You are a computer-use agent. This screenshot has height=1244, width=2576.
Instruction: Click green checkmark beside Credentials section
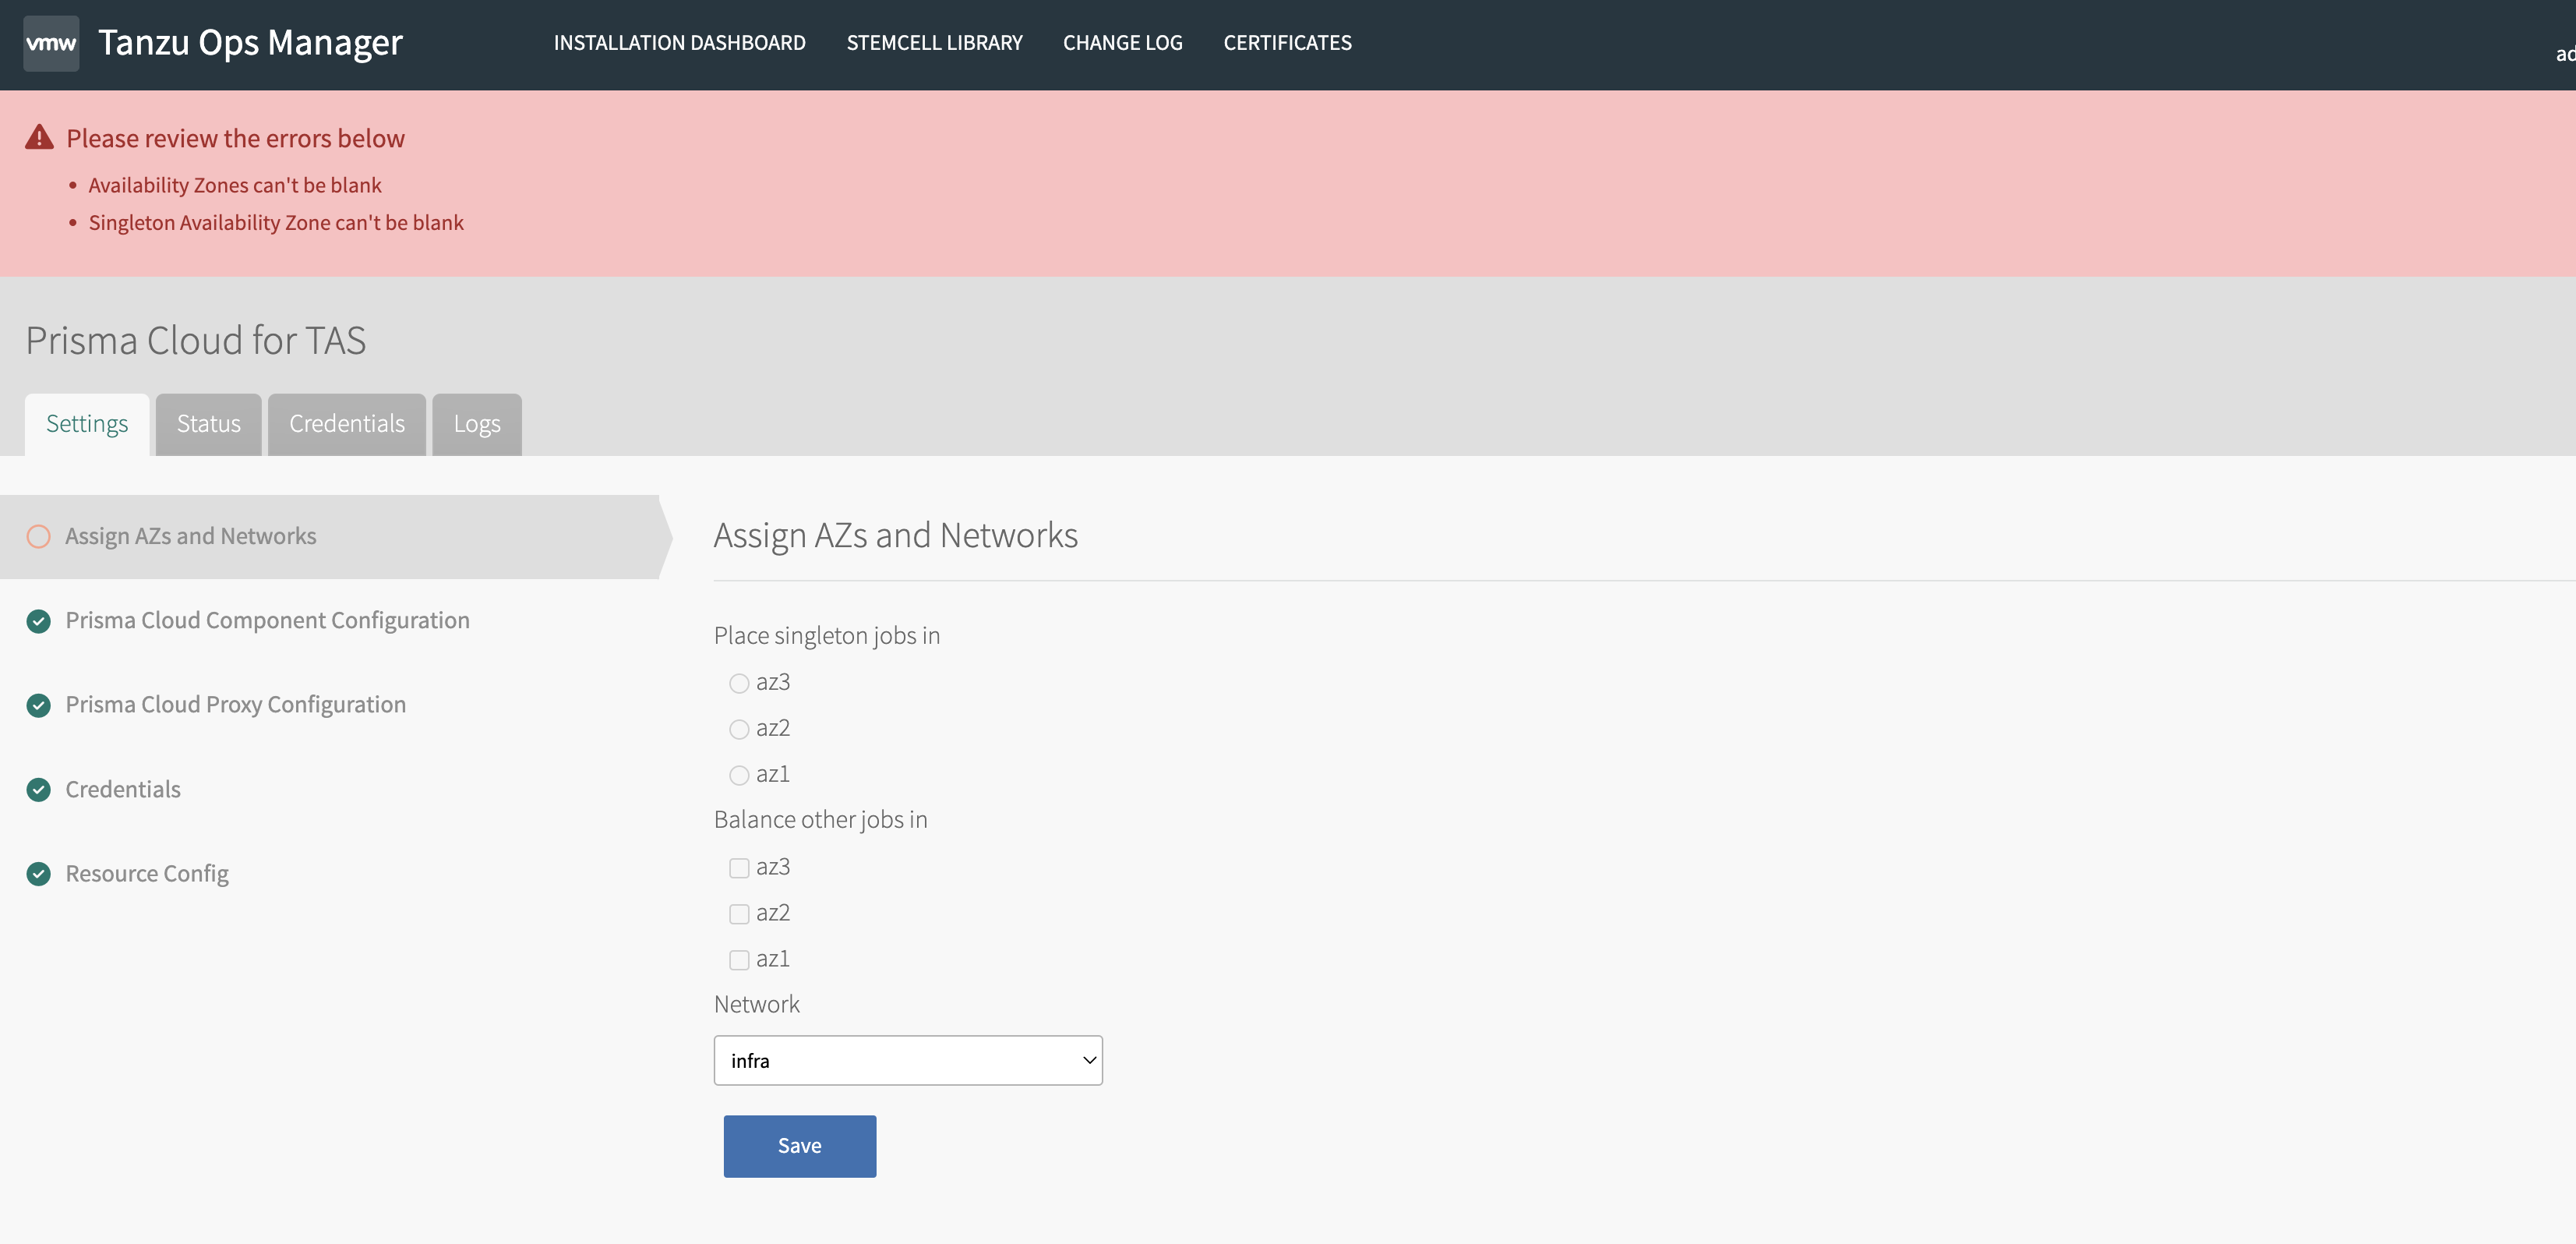point(39,790)
